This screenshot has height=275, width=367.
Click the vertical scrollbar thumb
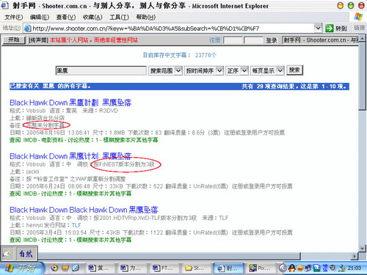point(362,76)
